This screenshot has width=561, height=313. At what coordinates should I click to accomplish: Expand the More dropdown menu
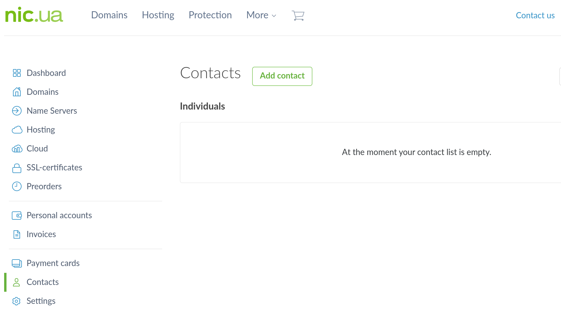(x=261, y=15)
